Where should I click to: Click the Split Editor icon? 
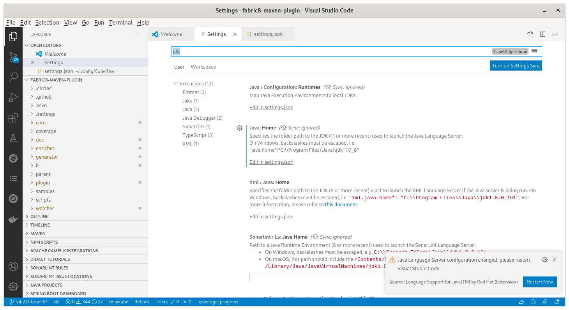click(x=542, y=34)
